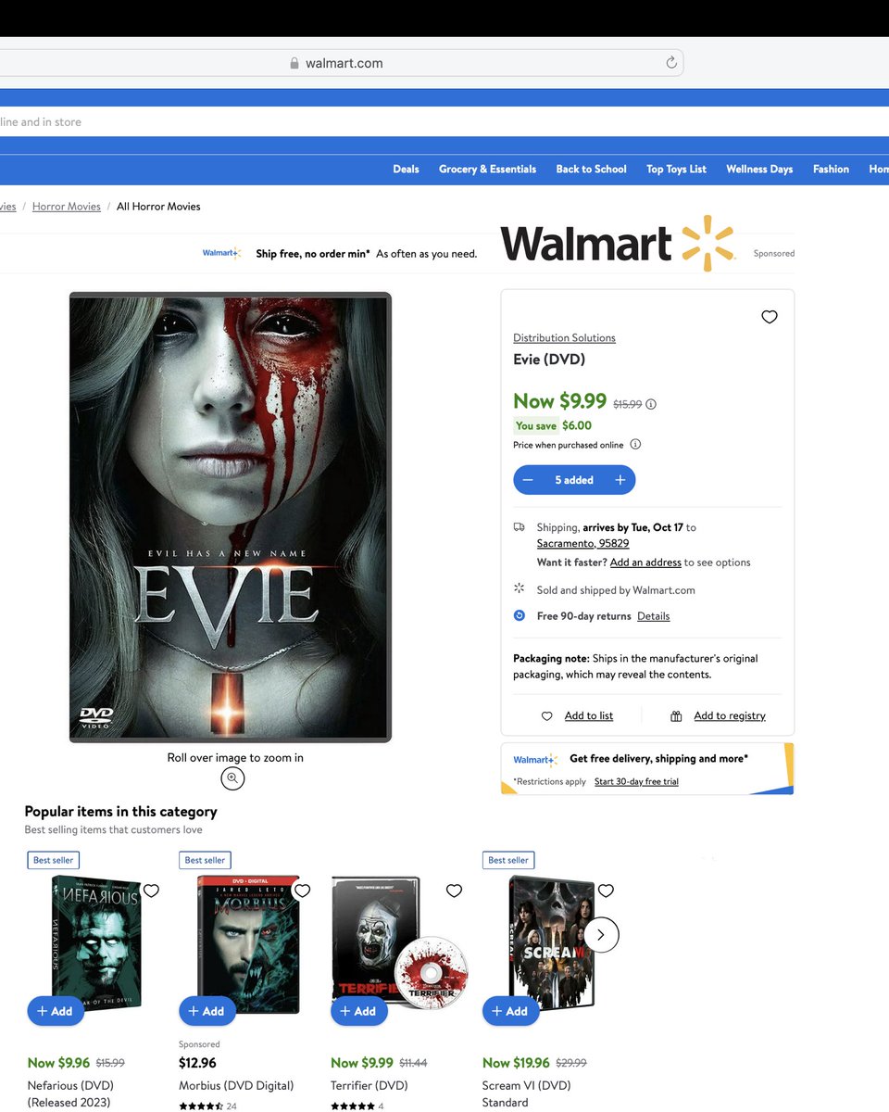Click heart icon beside Add to list
Screen dimensions: 889x1112
[546, 715]
